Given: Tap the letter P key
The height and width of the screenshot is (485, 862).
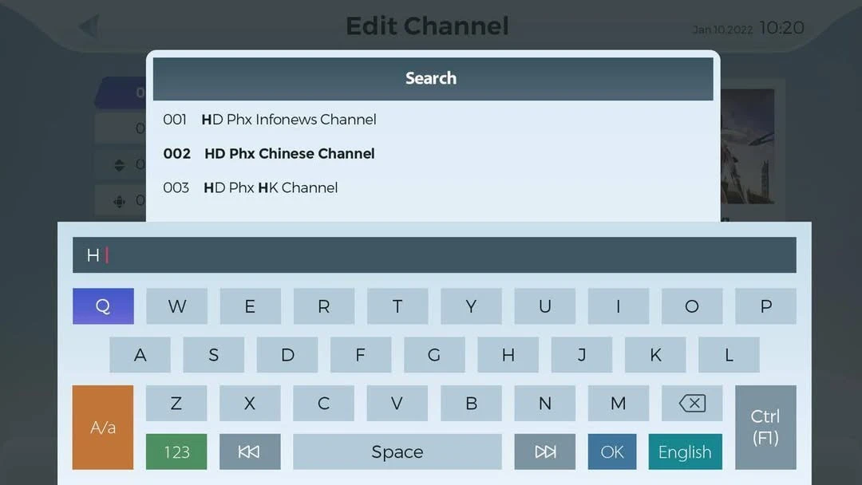Looking at the screenshot, I should 765,306.
